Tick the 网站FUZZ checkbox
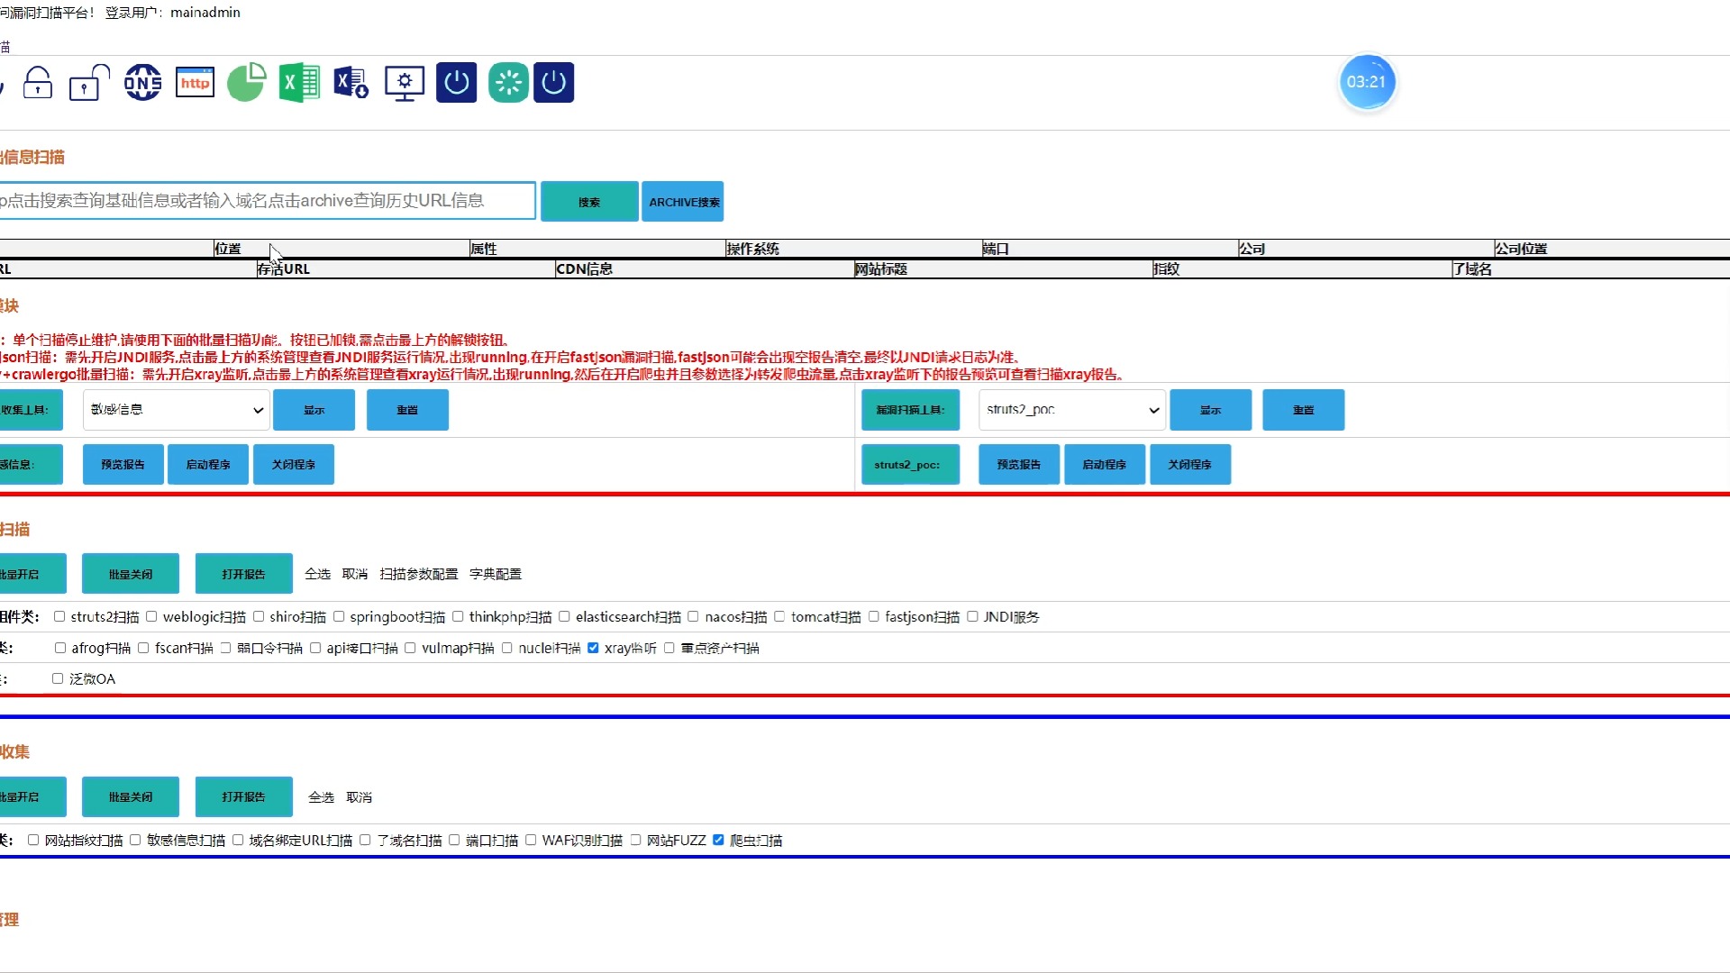This screenshot has width=1730, height=973. point(635,841)
